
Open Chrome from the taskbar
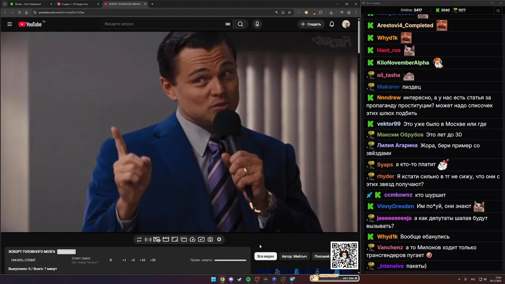tap(222, 279)
